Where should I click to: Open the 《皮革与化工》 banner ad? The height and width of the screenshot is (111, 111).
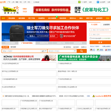pos(91,10)
